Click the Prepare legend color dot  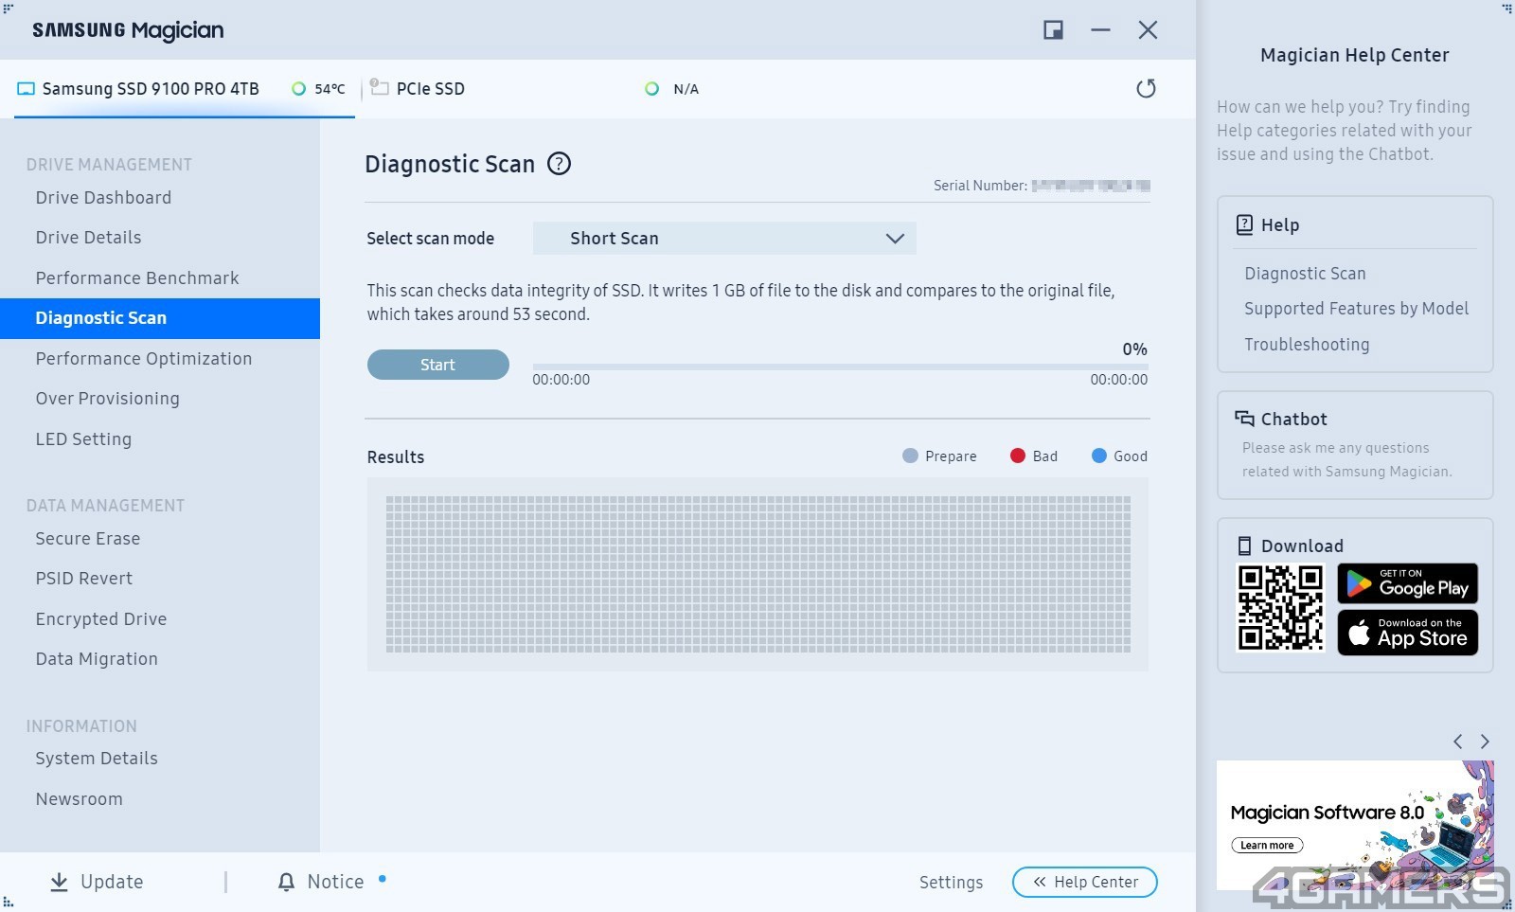[910, 456]
